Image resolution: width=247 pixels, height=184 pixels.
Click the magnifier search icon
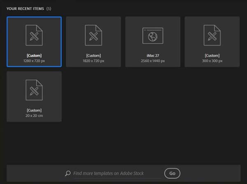tap(68, 173)
